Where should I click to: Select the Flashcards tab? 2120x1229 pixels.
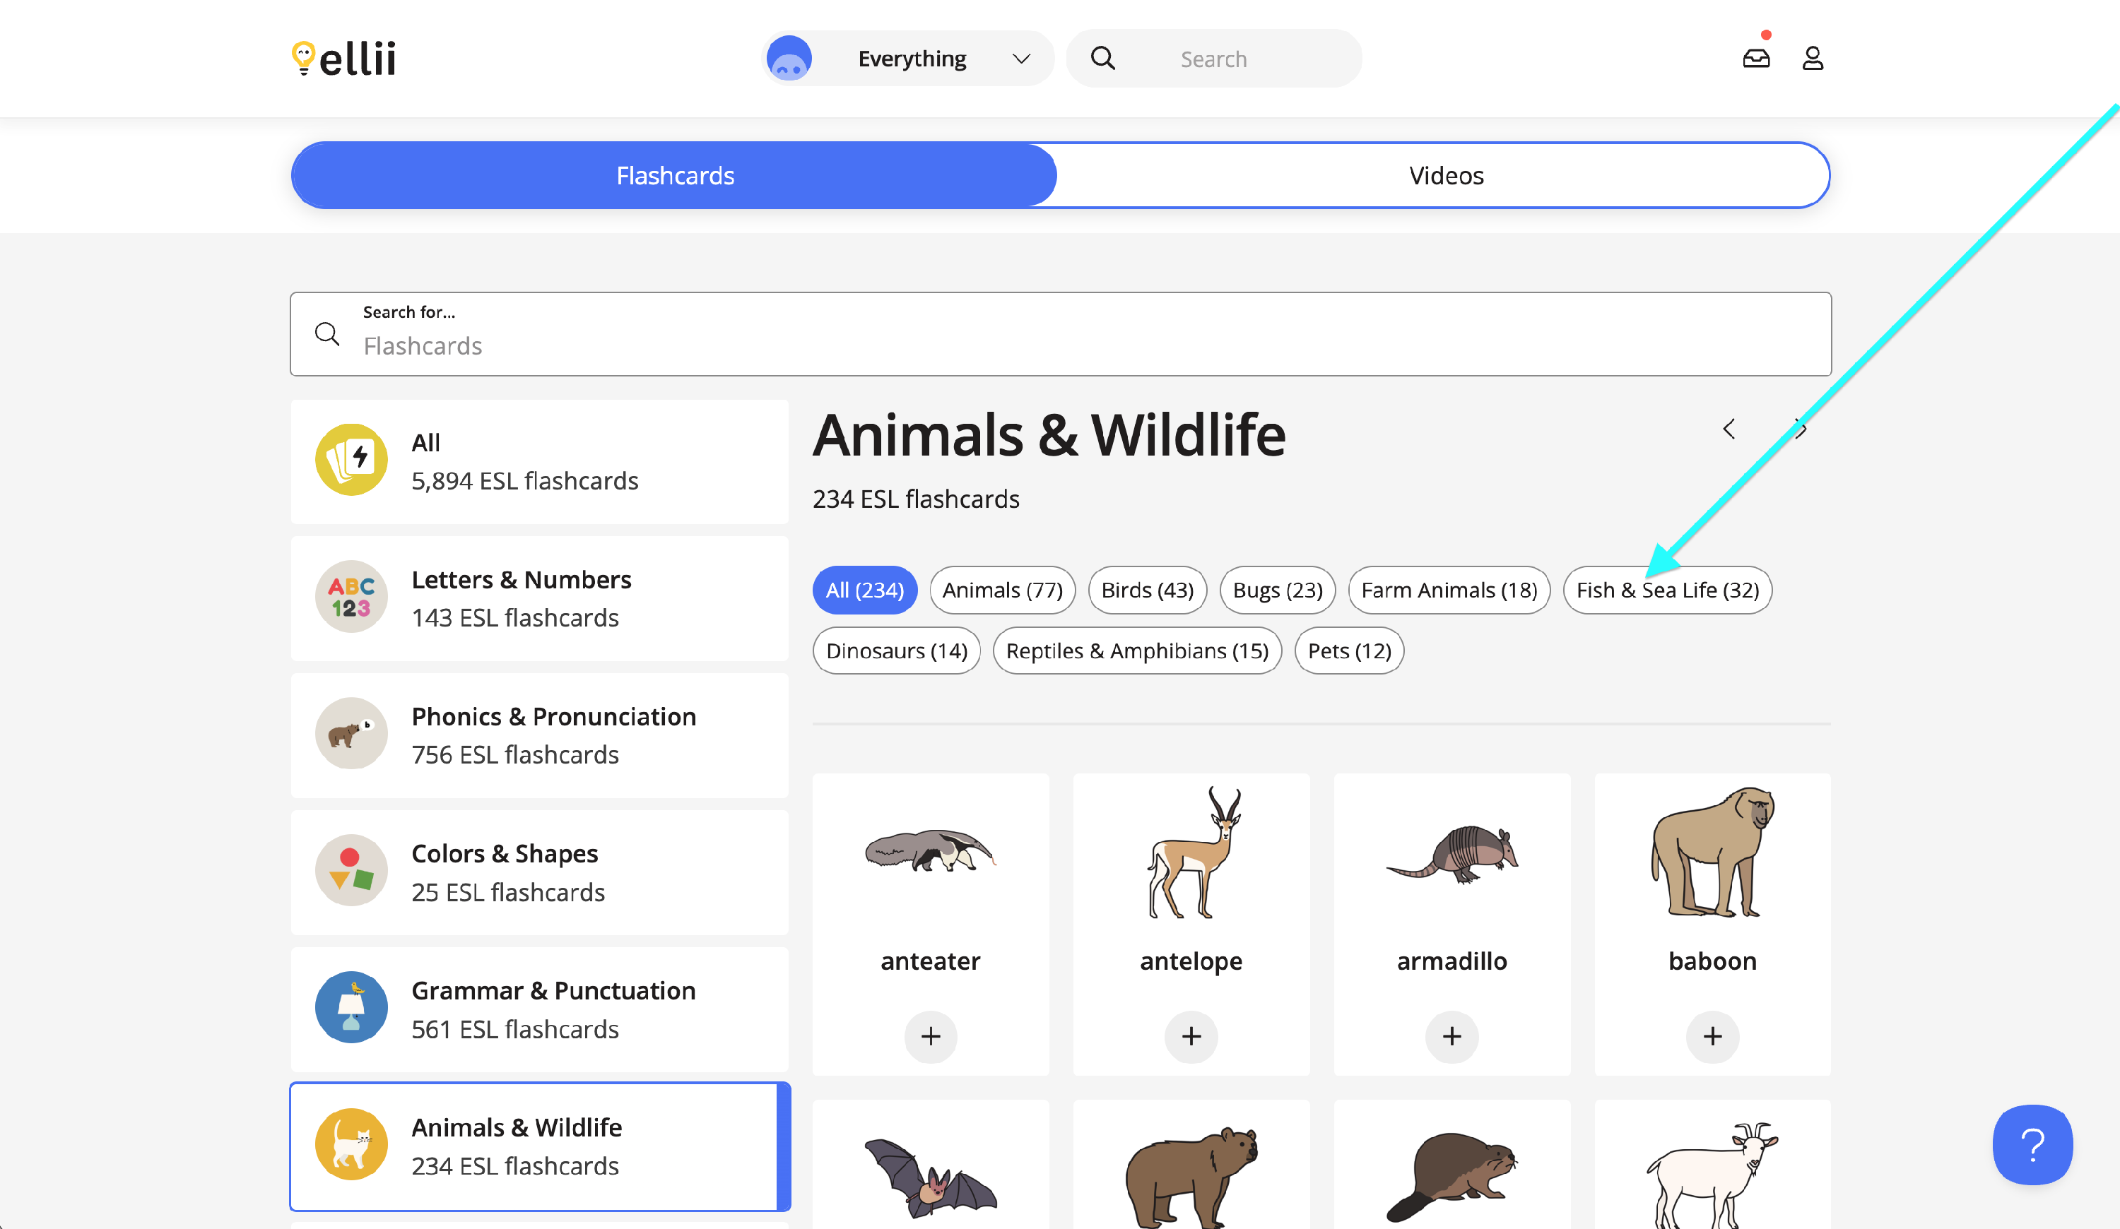[x=675, y=175]
